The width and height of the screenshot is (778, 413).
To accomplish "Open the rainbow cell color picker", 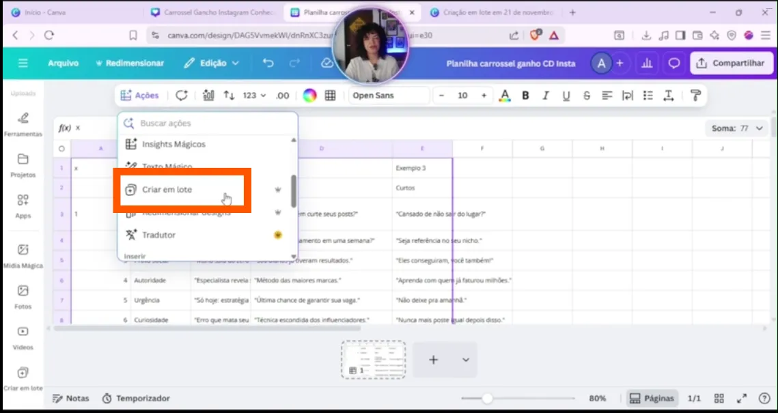I will point(310,96).
